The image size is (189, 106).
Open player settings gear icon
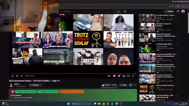(x=119, y=76)
